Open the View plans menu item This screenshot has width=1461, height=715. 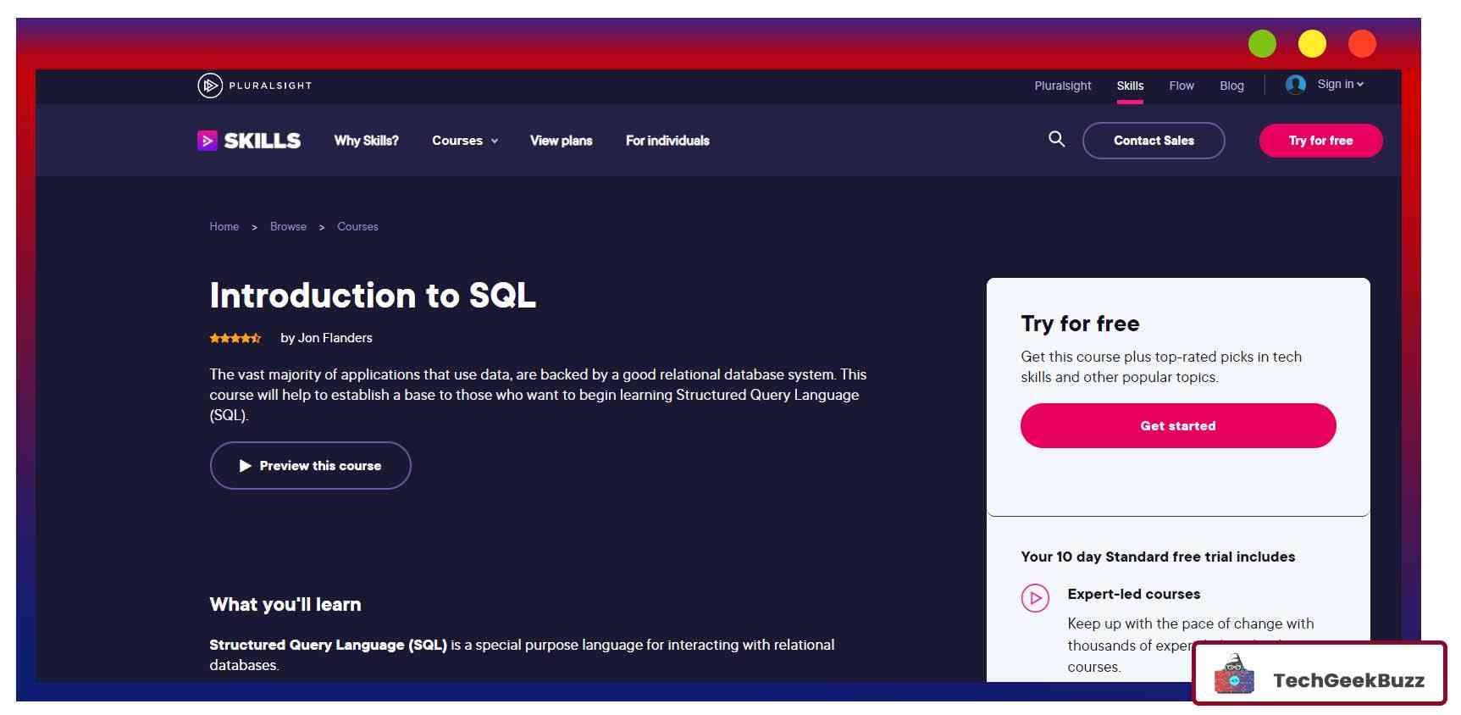click(561, 141)
